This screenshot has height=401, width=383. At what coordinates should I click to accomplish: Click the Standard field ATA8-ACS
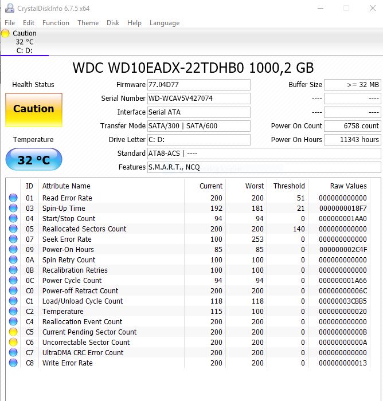click(x=264, y=154)
